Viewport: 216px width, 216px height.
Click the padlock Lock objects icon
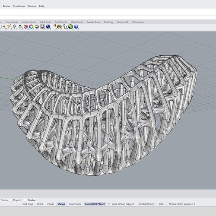20,27
